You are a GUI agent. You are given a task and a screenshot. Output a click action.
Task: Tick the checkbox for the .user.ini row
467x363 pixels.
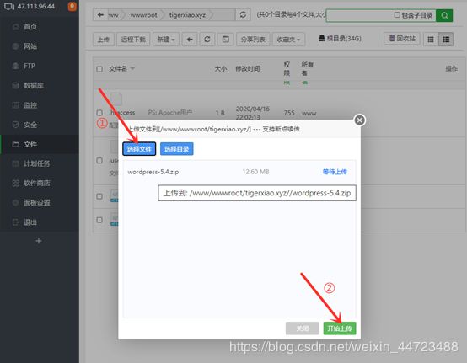pyautogui.click(x=99, y=161)
